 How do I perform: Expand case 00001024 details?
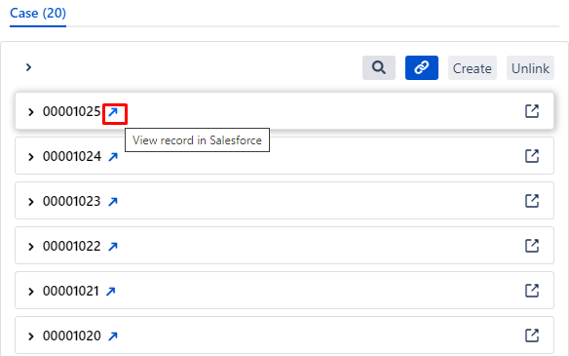click(31, 157)
